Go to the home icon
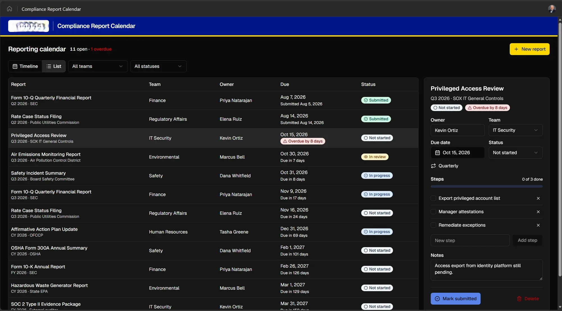The width and height of the screenshot is (562, 311). tap(9, 9)
